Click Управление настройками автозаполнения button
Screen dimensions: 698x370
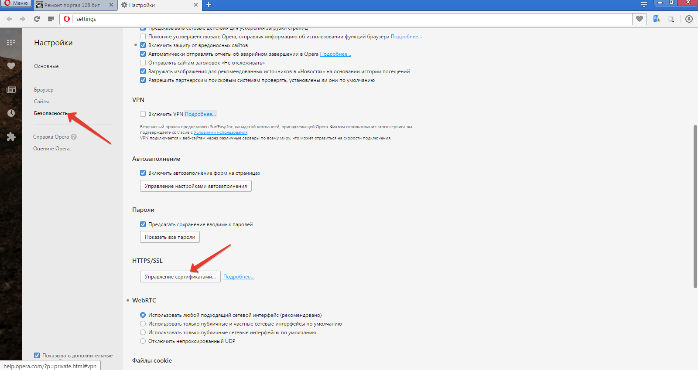point(196,186)
